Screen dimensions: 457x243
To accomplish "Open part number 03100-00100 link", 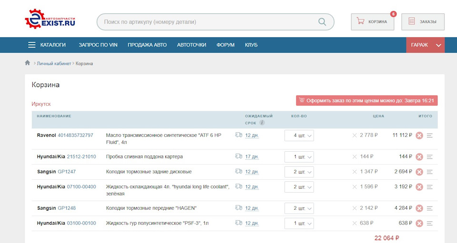I will click(x=81, y=223).
